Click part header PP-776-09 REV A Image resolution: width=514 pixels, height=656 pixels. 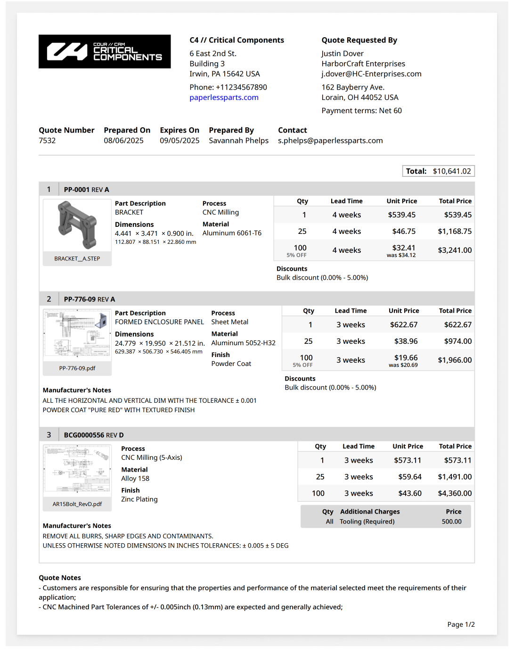[x=90, y=299]
